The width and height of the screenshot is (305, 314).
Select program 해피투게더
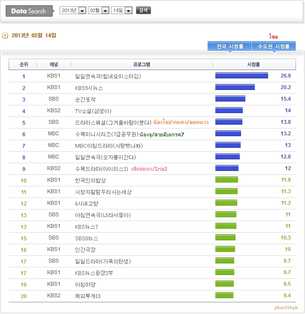[x=88, y=296]
